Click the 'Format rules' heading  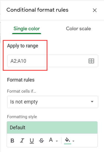click(21, 80)
